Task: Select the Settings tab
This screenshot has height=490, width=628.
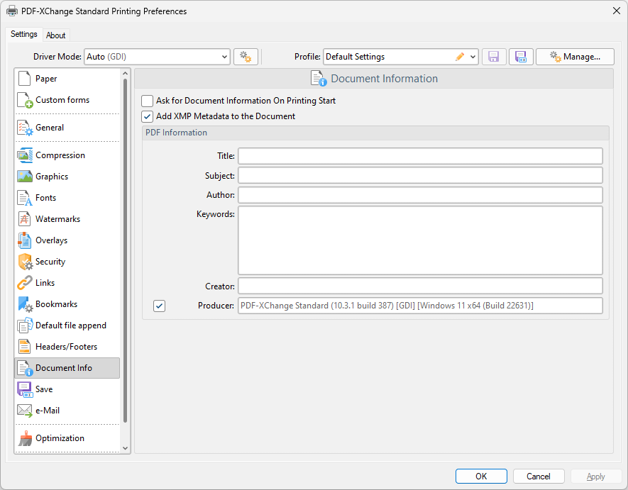Action: click(23, 33)
